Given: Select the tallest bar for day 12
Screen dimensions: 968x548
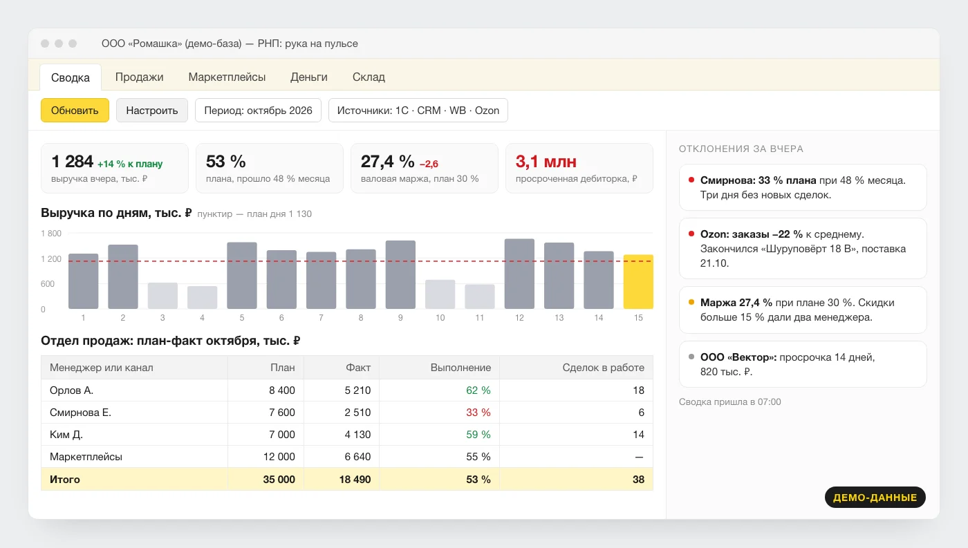Looking at the screenshot, I should [x=519, y=274].
